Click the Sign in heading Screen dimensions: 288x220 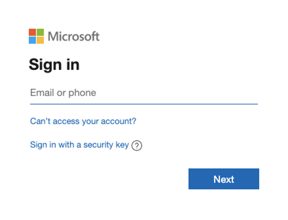pos(54,64)
